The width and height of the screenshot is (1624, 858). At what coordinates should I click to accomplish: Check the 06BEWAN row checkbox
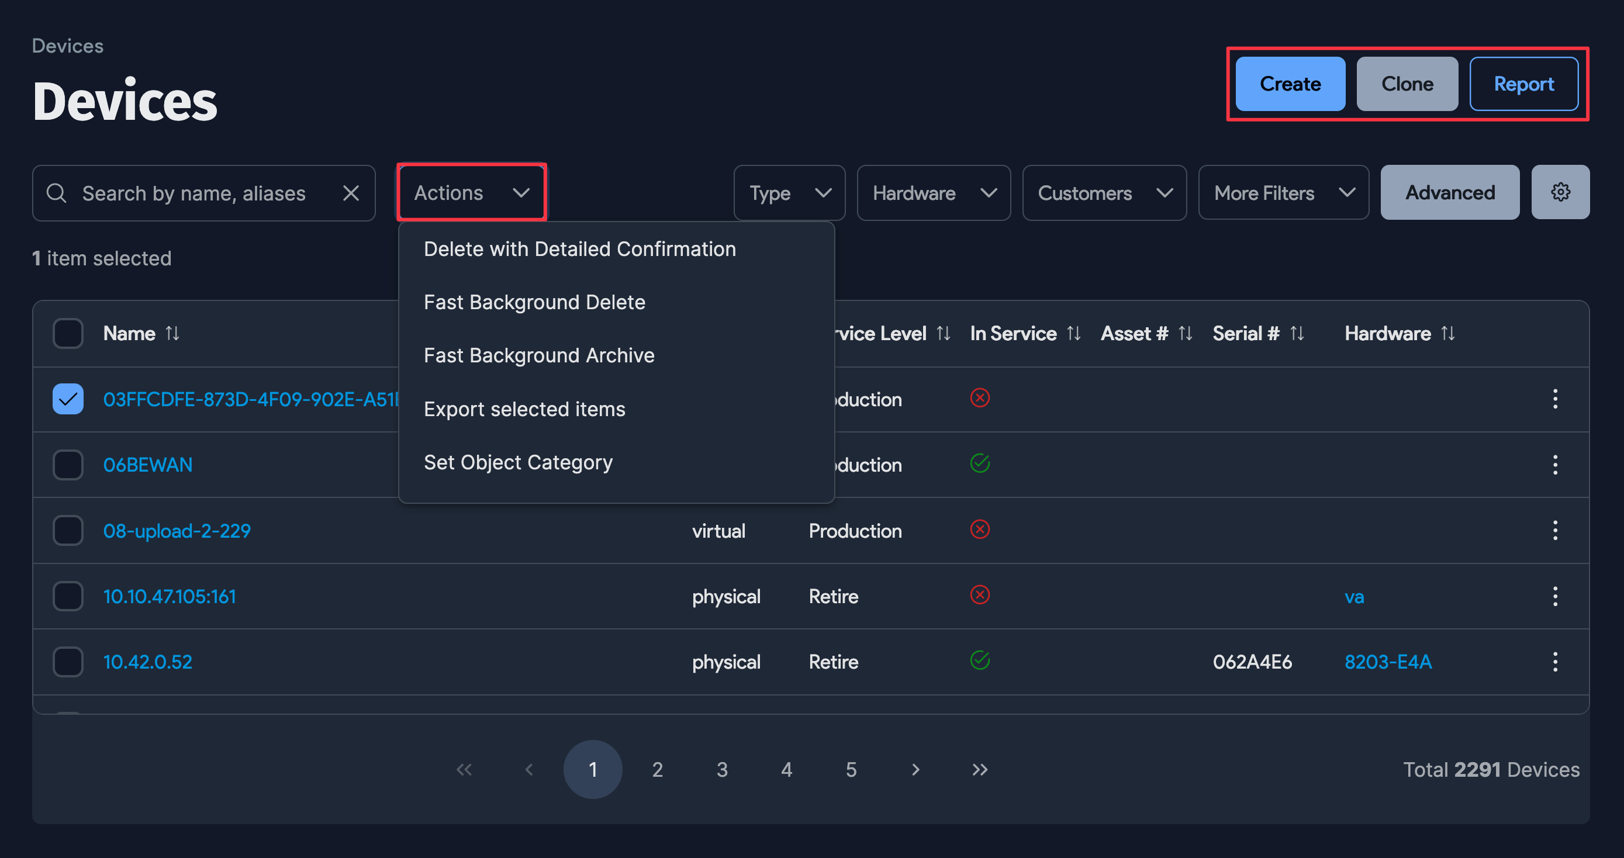click(67, 465)
